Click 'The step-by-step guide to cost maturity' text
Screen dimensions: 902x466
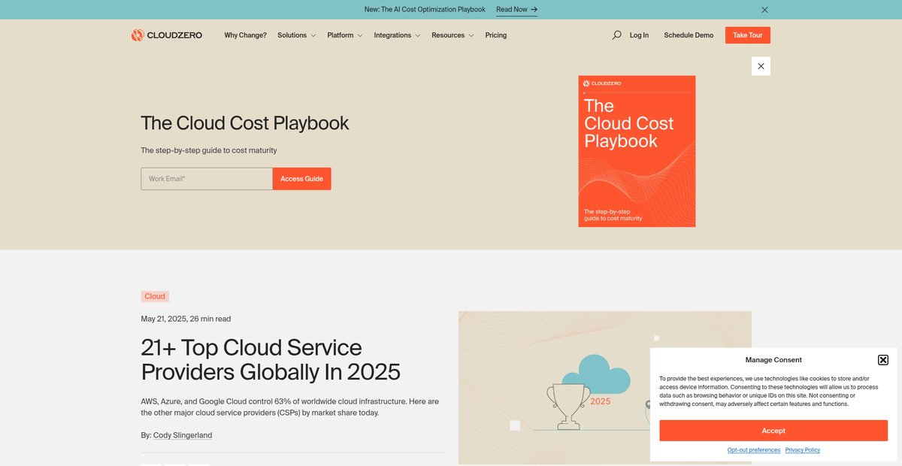point(209,150)
